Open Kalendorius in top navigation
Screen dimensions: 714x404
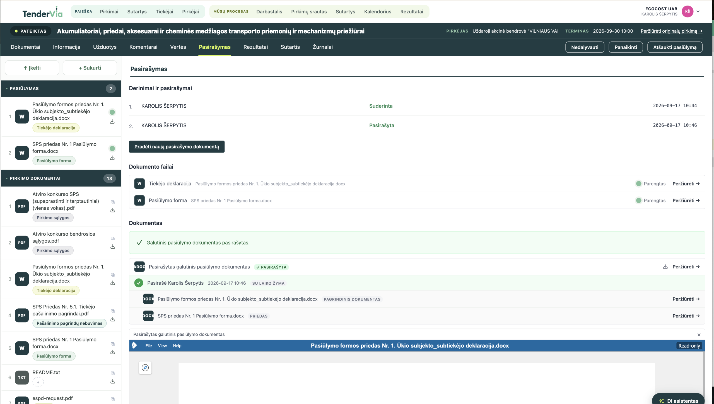(x=377, y=11)
